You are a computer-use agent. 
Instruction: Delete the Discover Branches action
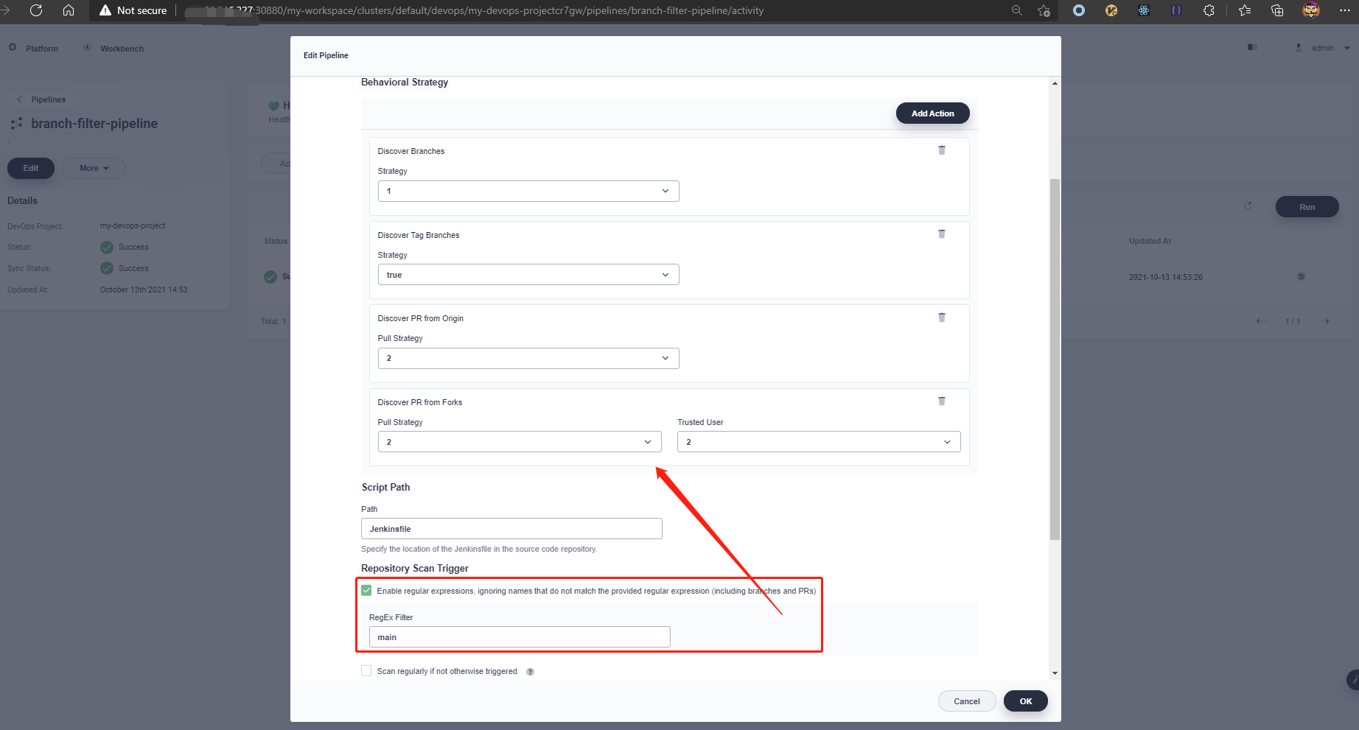point(941,150)
